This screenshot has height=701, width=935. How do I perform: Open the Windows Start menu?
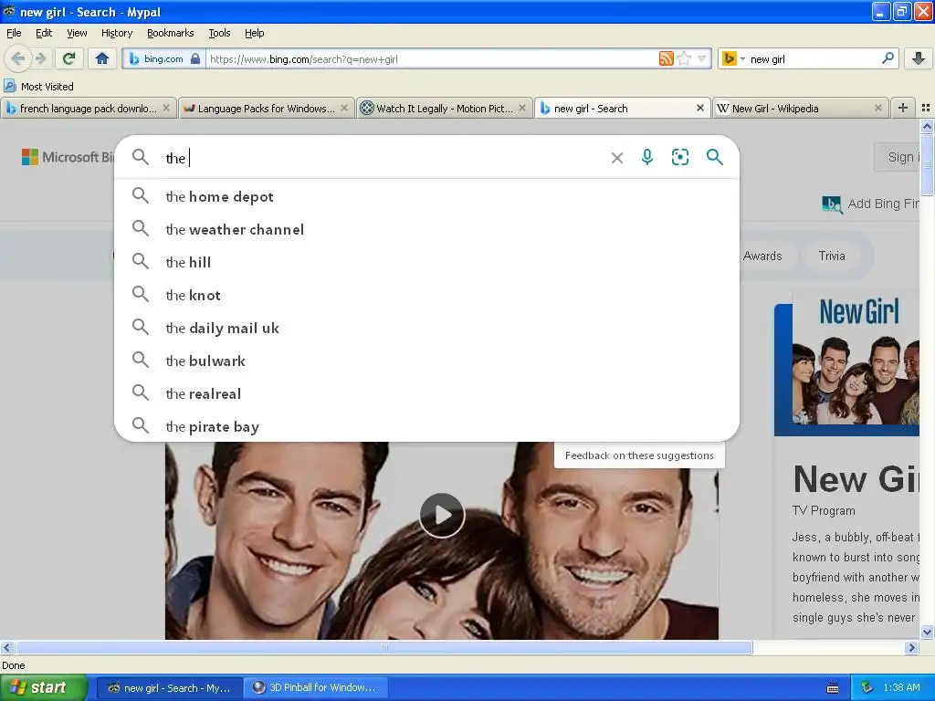coord(44,687)
